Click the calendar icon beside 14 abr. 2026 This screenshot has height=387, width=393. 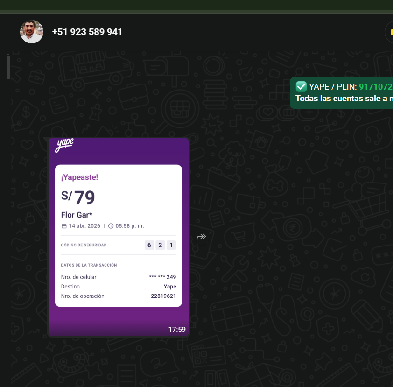64,226
